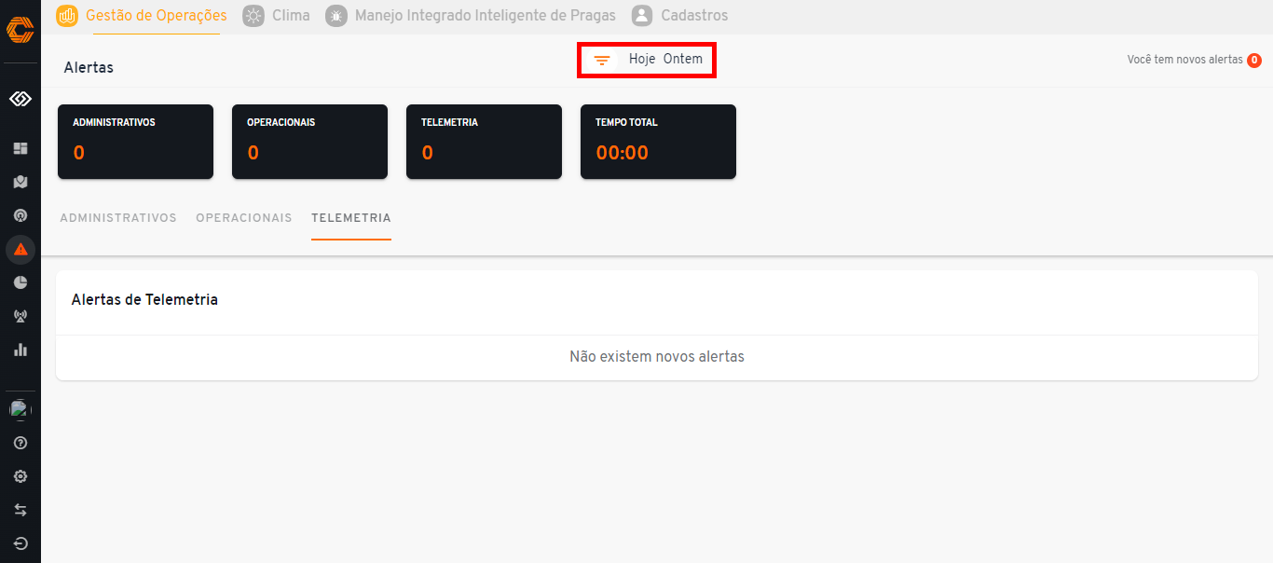
Task: Click the user avatar in sidebar
Action: coord(21,409)
